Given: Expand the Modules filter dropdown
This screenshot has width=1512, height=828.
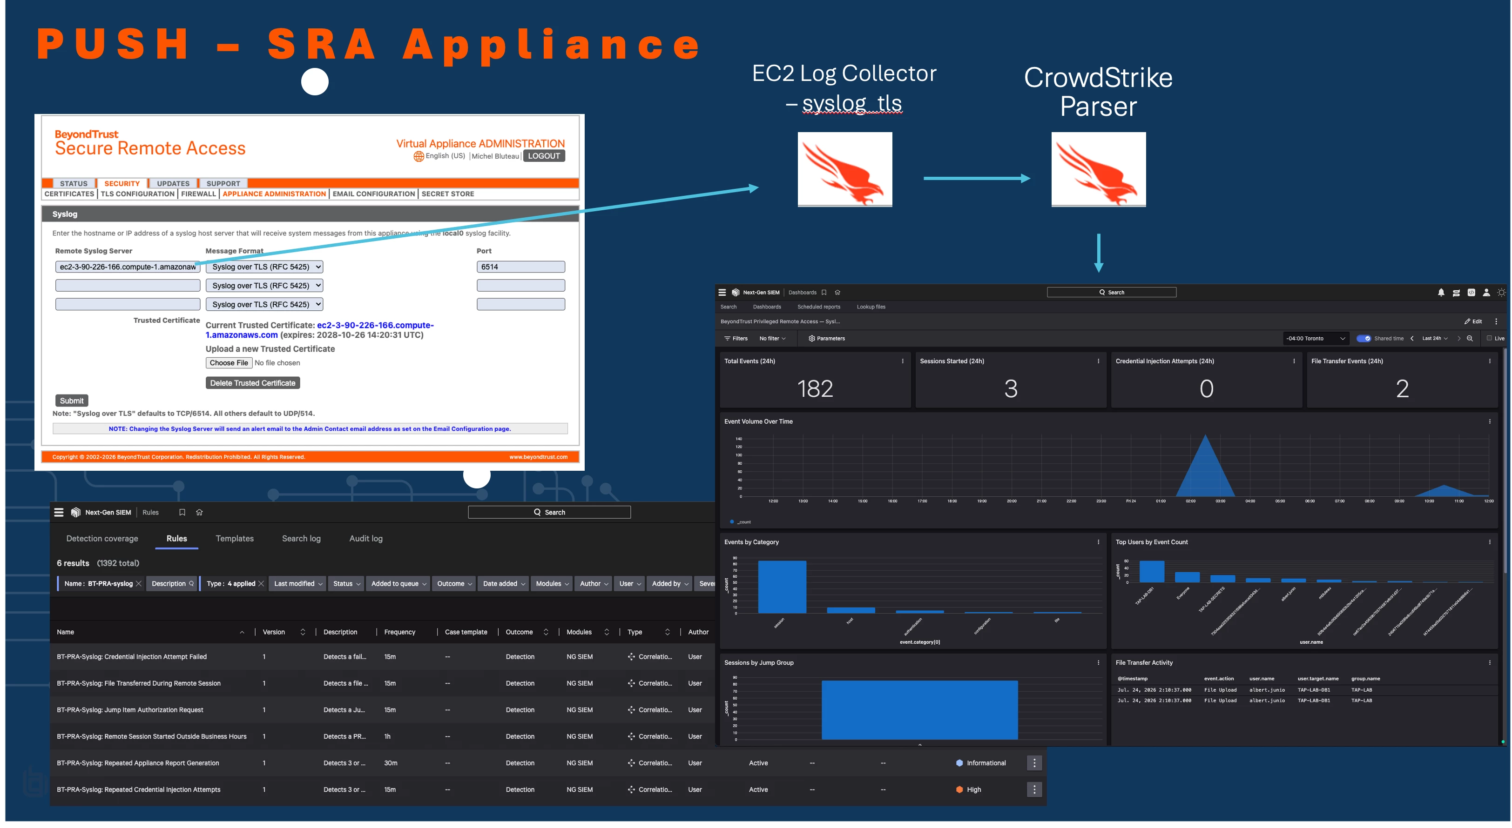Looking at the screenshot, I should (552, 584).
